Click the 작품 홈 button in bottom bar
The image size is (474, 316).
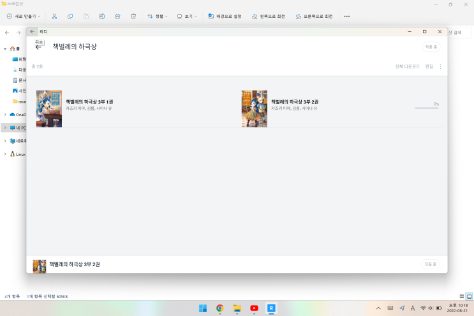pos(430,264)
